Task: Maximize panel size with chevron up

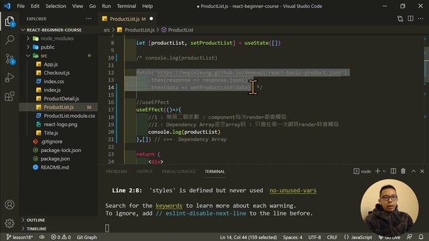Action: [x=413, y=171]
